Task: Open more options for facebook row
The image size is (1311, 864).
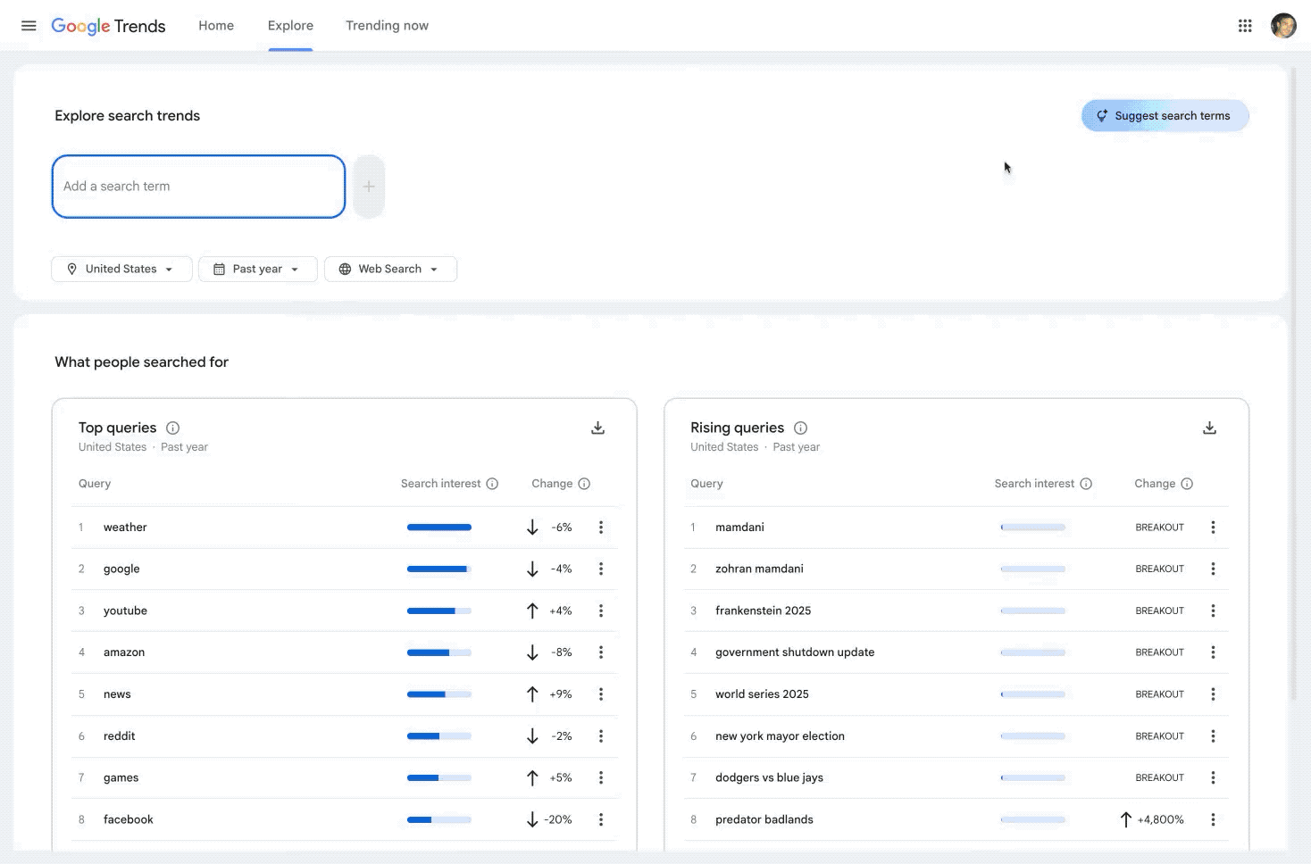Action: [601, 819]
